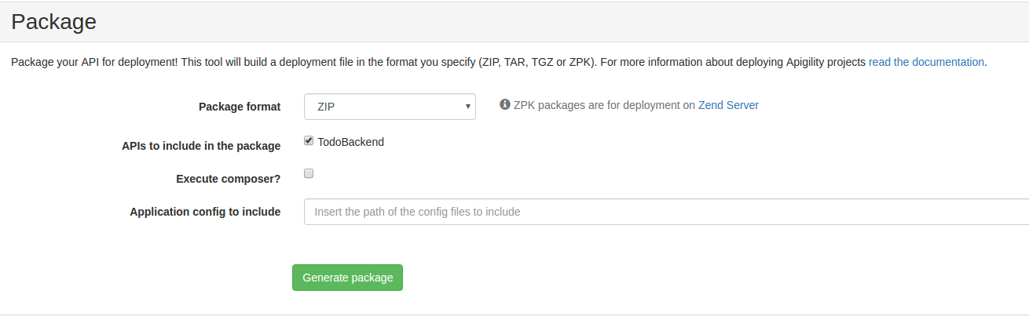Click the APIs to include in the package label

(201, 146)
